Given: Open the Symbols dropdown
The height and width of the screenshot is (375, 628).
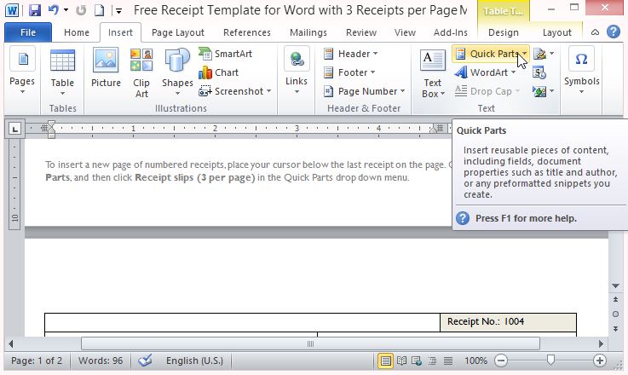Looking at the screenshot, I should [x=581, y=71].
